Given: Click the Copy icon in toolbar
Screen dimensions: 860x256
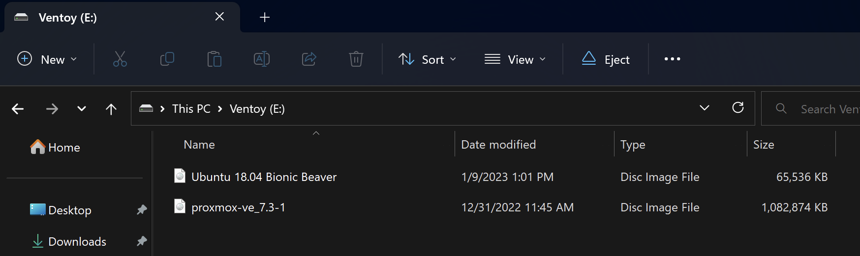Looking at the screenshot, I should point(167,59).
